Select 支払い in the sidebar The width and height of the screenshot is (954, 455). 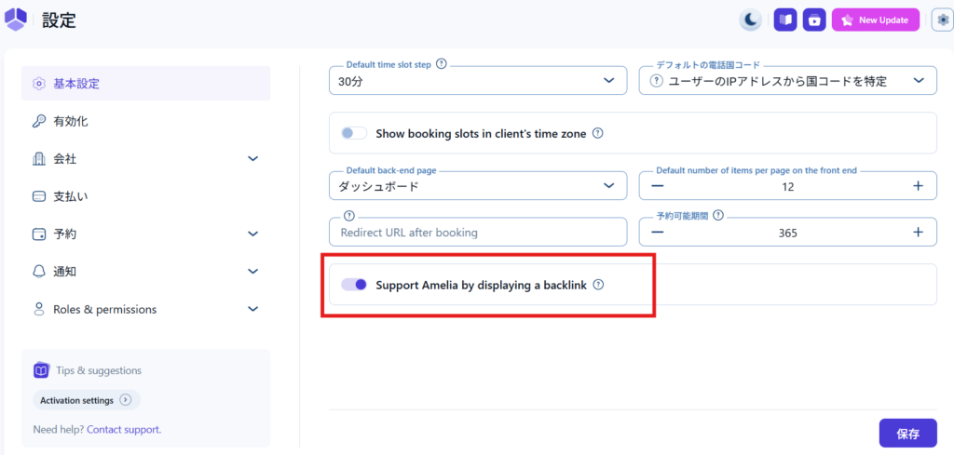tap(71, 196)
